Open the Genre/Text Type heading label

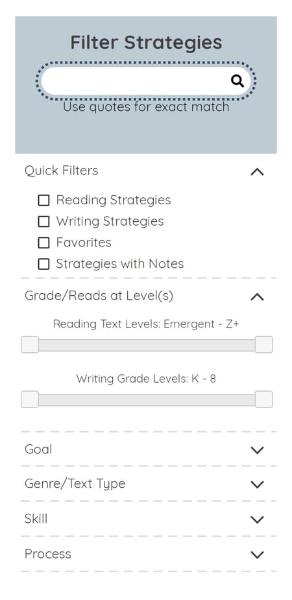pyautogui.click(x=75, y=484)
